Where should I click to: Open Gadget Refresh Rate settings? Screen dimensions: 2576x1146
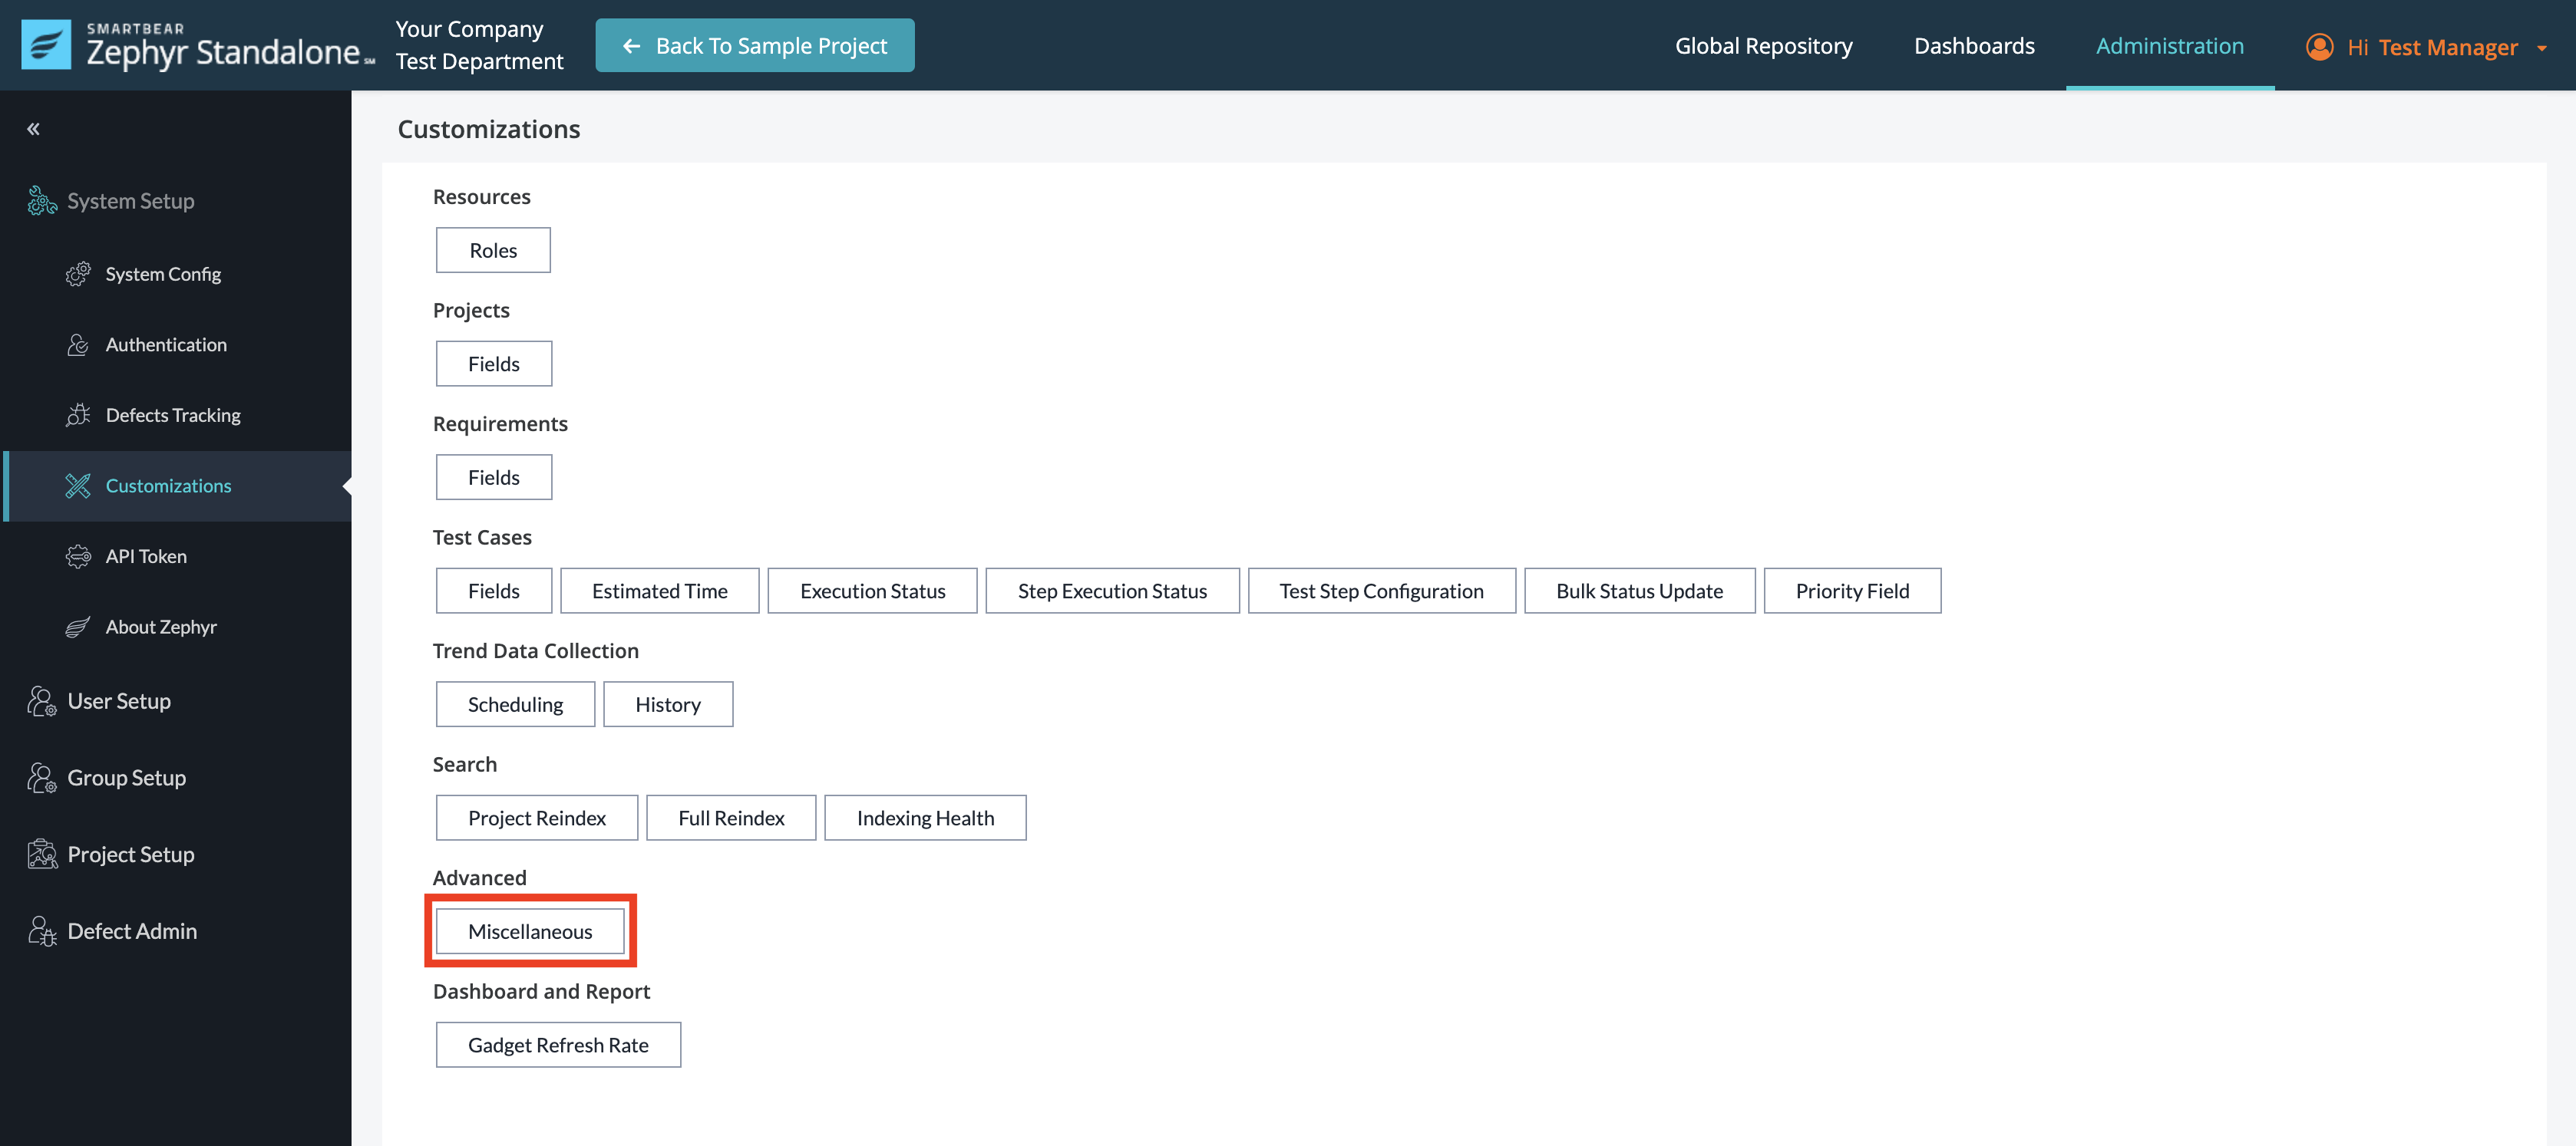[x=558, y=1045]
